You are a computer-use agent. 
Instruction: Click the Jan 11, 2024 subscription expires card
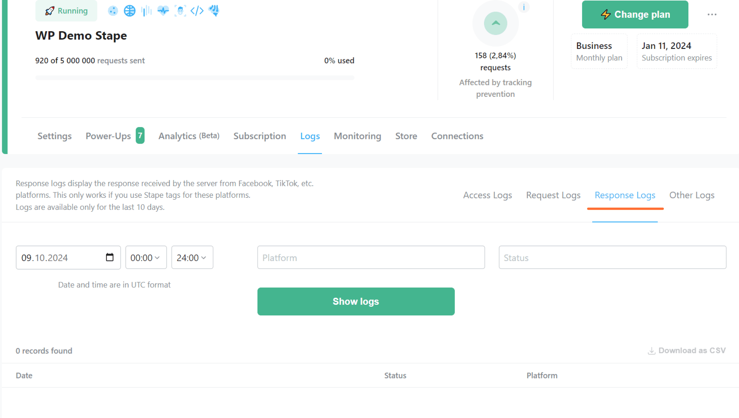(677, 51)
